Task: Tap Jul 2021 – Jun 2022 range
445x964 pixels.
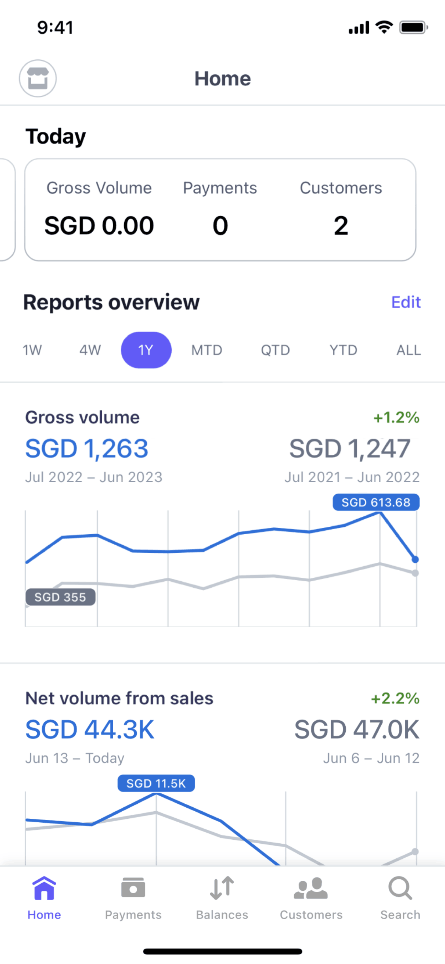Action: [352, 477]
